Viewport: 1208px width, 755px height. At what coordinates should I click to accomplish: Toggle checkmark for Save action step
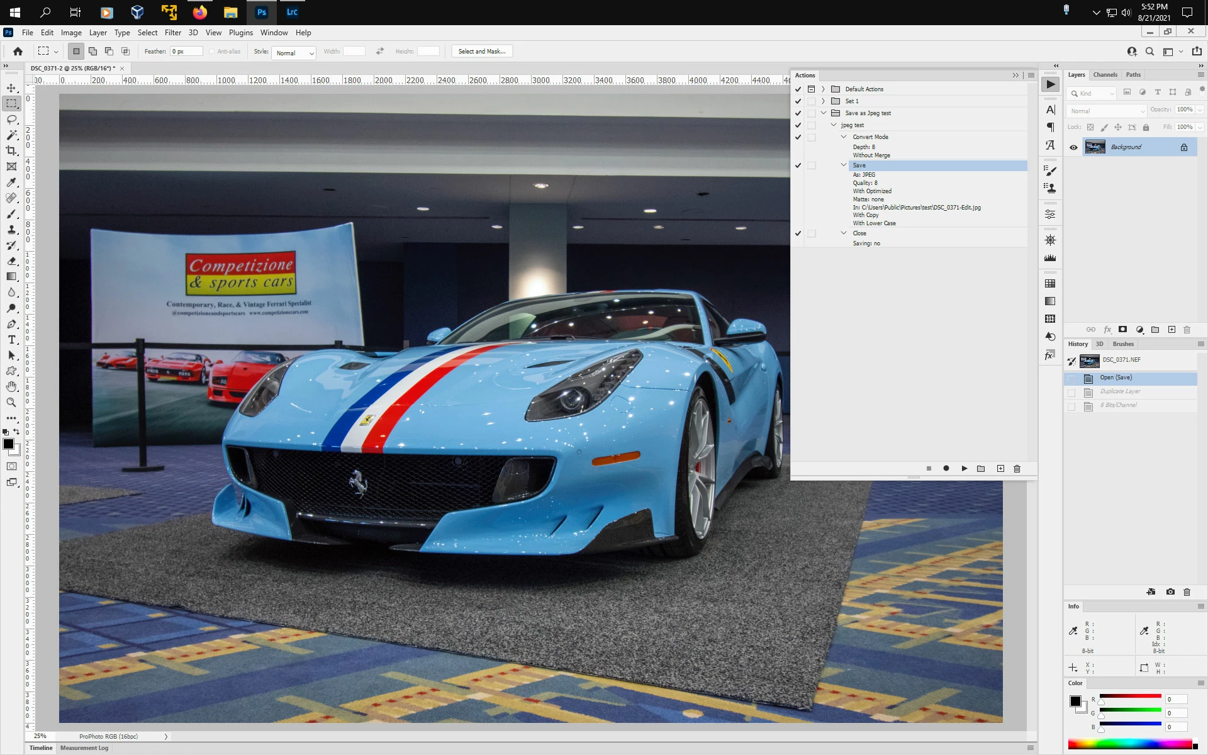(x=798, y=165)
